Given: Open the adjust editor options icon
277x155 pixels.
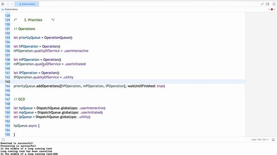Looking at the screenshot, I should point(267,4).
